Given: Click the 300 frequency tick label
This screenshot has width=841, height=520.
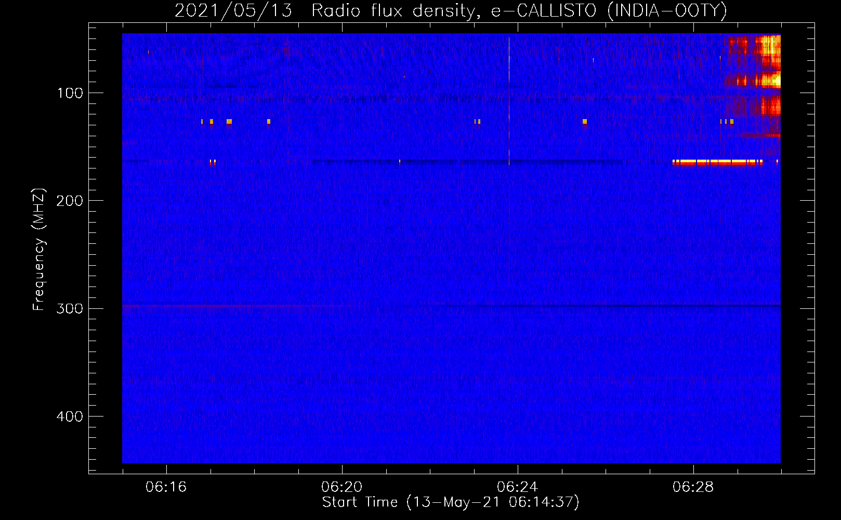Looking at the screenshot, I should point(70,308).
